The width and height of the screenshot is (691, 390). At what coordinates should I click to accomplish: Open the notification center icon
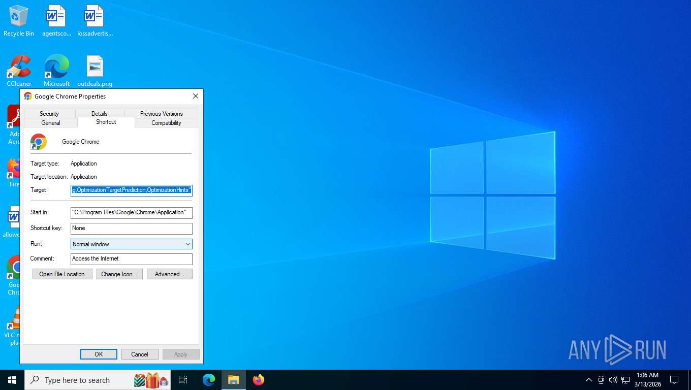pos(674,380)
